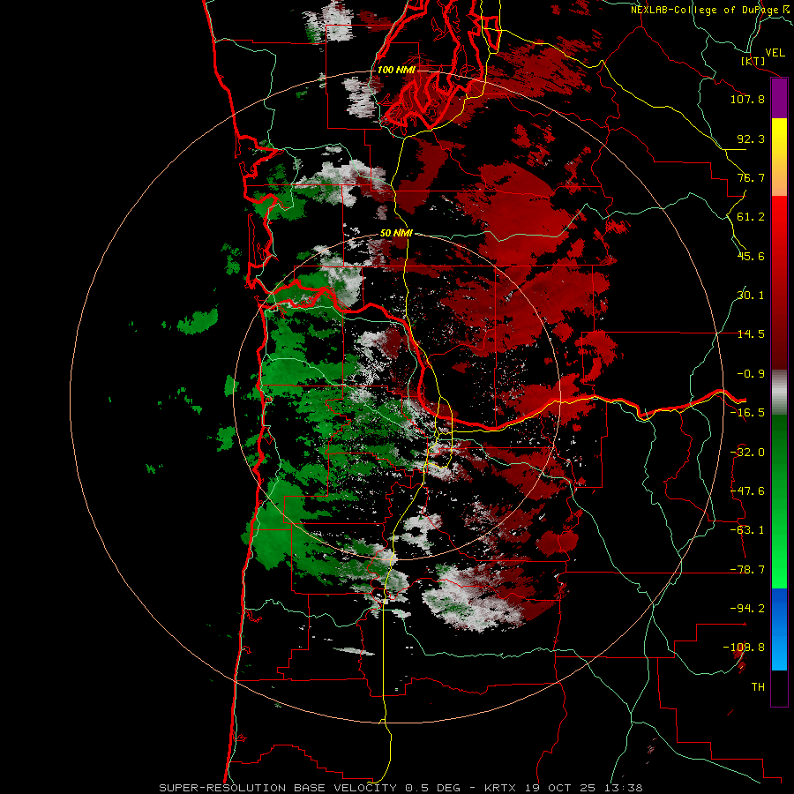Click the 30.1 velocity scale value
Image resolution: width=794 pixels, height=794 pixels.
click(751, 296)
